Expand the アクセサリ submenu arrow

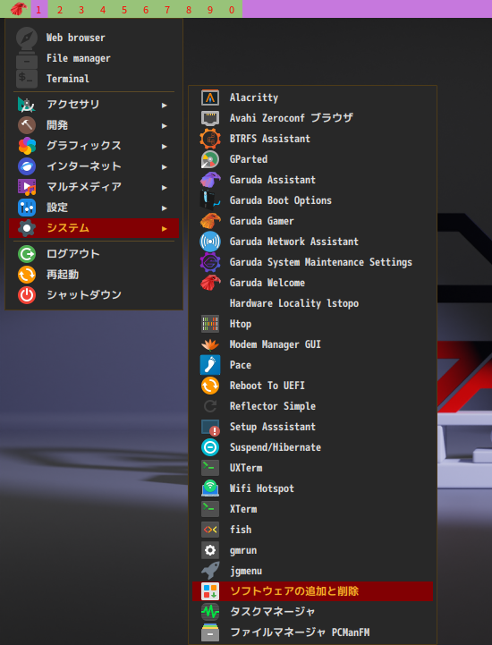pyautogui.click(x=164, y=106)
